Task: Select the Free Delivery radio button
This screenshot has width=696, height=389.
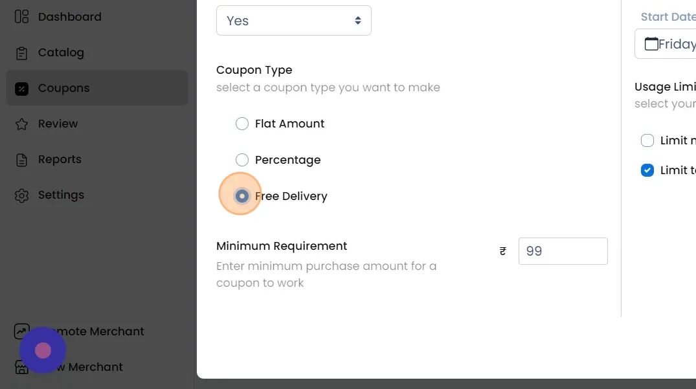Action: click(x=242, y=196)
